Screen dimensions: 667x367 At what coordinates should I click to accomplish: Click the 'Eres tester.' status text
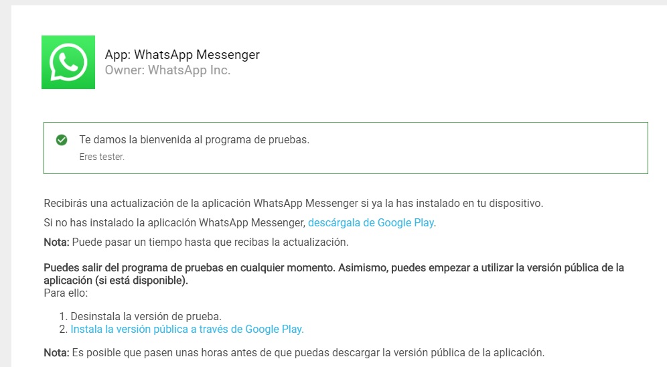102,157
